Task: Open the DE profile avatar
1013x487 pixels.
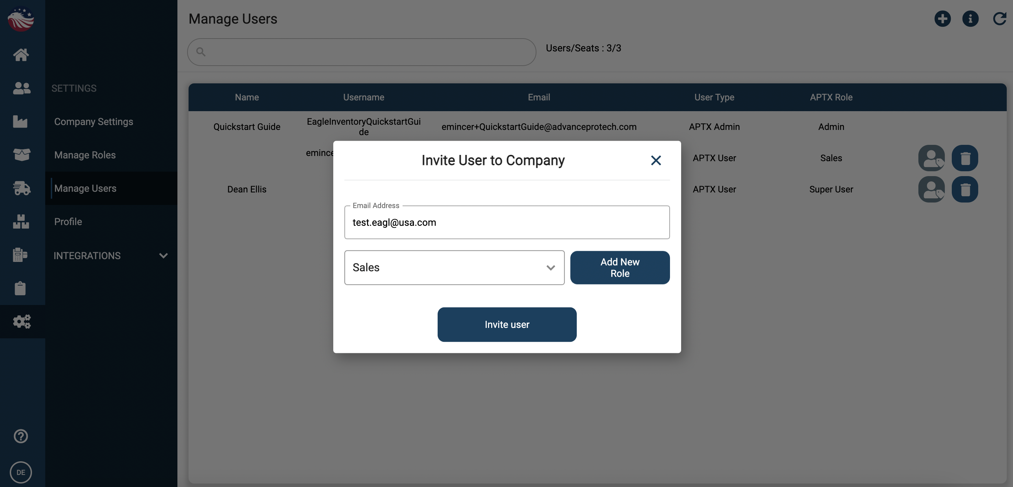Action: point(21,472)
